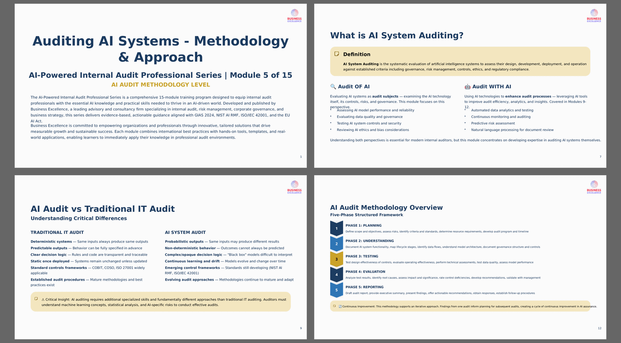Click the AI Audit Methodology Overview heading
Image resolution: width=621 pixels, height=343 pixels.
click(x=386, y=208)
